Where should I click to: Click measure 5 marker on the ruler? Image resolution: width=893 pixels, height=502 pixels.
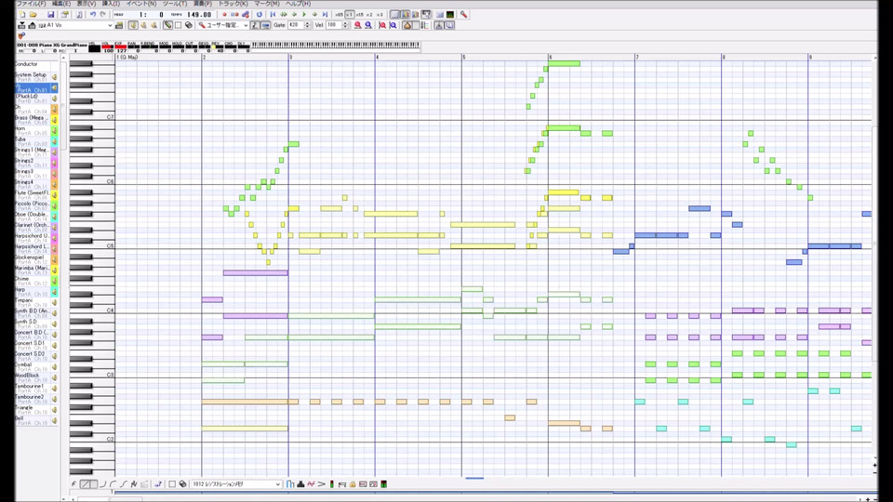pyautogui.click(x=464, y=57)
